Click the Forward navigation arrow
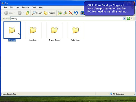Viewport: 136px width, 102px height. (x=20, y=13)
